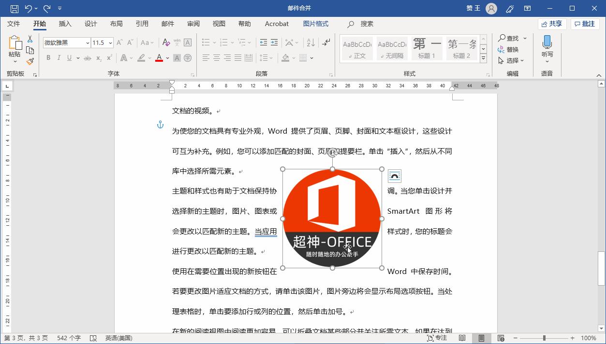
Task: Switch to the 邮件 ribbon tab
Action: point(167,23)
